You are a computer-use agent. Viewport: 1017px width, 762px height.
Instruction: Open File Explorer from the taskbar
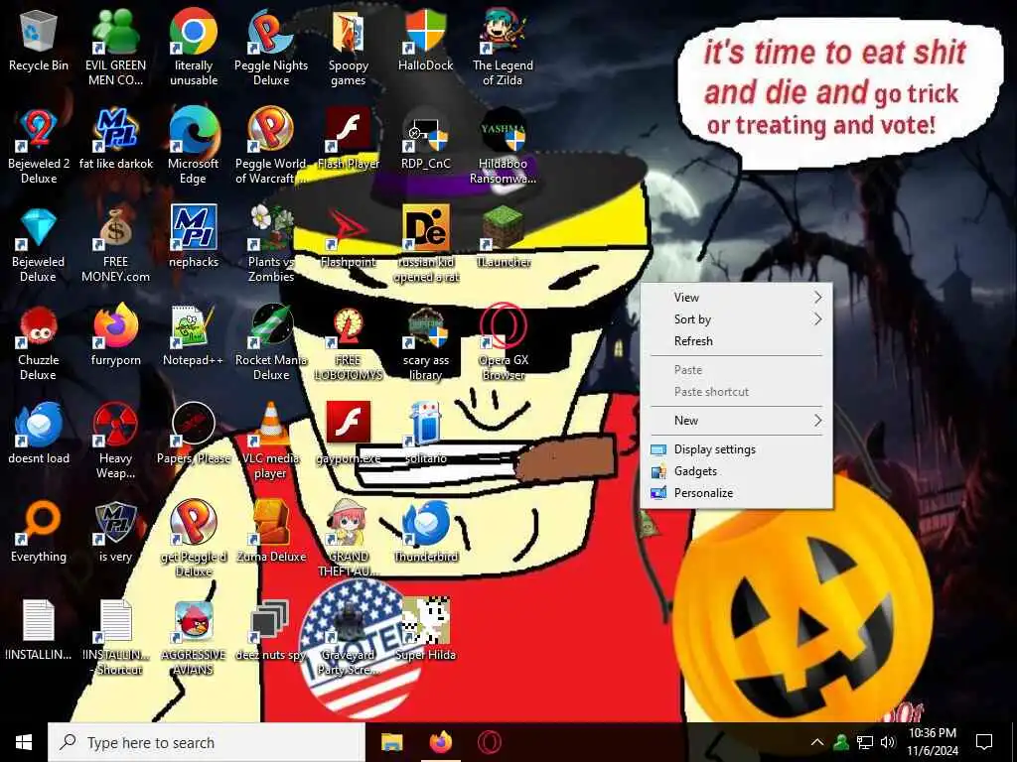pyautogui.click(x=391, y=742)
